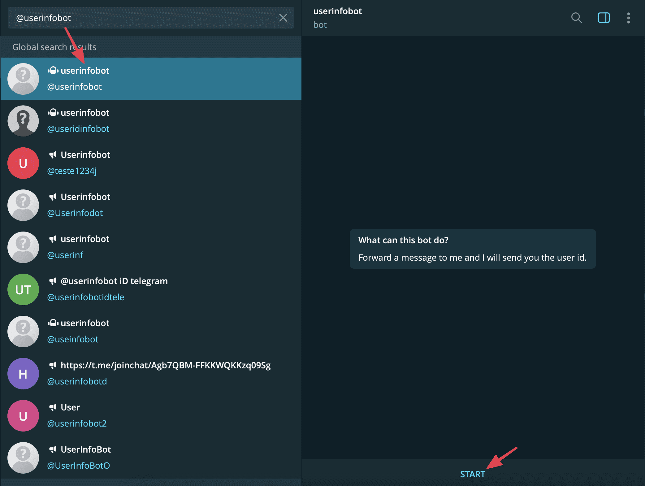Click the purple H avatar icon
This screenshot has width=645, height=486.
coord(23,374)
